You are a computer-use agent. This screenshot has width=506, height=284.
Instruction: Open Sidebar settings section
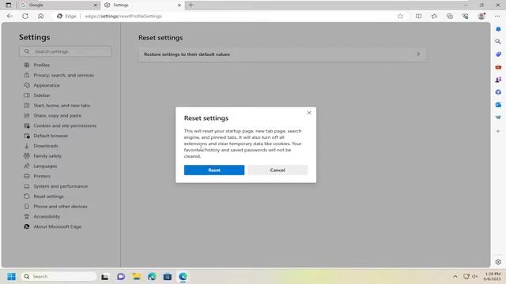(x=42, y=95)
